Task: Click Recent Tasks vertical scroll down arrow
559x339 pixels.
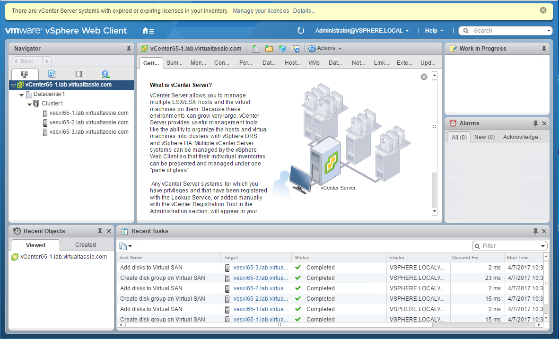Action: click(546, 318)
